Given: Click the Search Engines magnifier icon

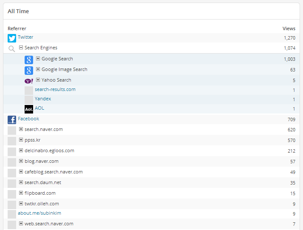Looking at the screenshot, I should (x=12, y=48).
